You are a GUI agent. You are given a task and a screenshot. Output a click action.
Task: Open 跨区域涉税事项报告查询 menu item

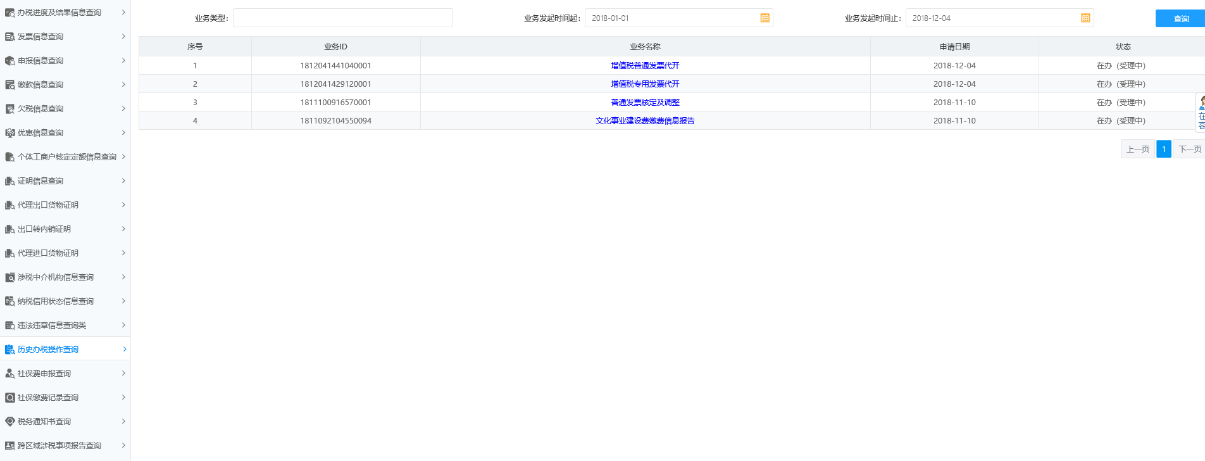tap(59, 446)
